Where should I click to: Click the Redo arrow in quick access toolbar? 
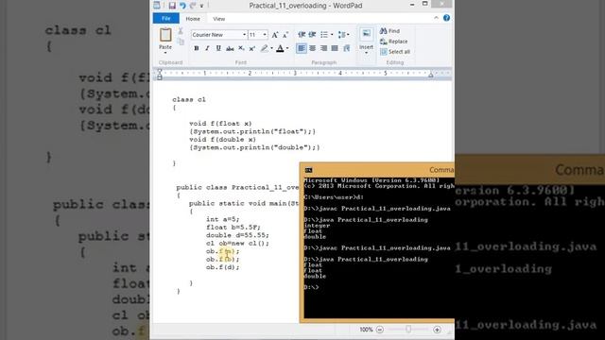coord(193,6)
